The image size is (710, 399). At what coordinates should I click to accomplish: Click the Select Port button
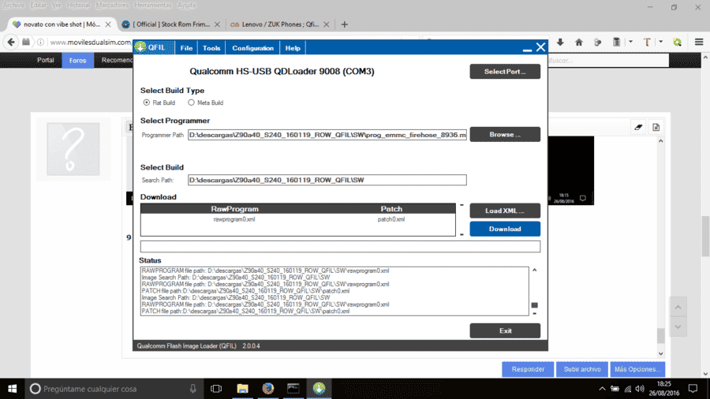click(505, 72)
